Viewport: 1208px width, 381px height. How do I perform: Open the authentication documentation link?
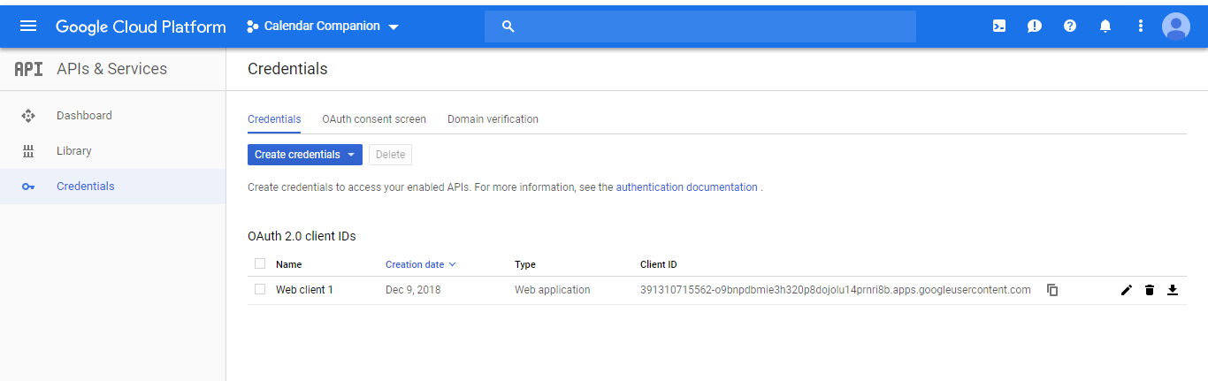[686, 187]
